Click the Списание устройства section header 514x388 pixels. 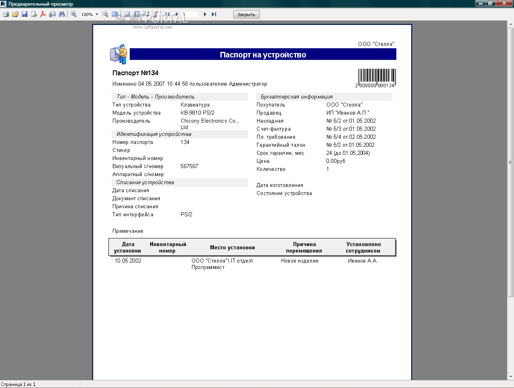180,182
